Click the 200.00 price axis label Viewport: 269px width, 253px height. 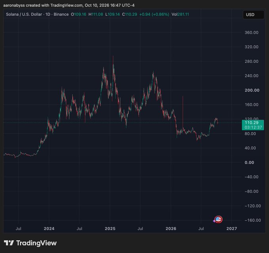click(x=252, y=90)
